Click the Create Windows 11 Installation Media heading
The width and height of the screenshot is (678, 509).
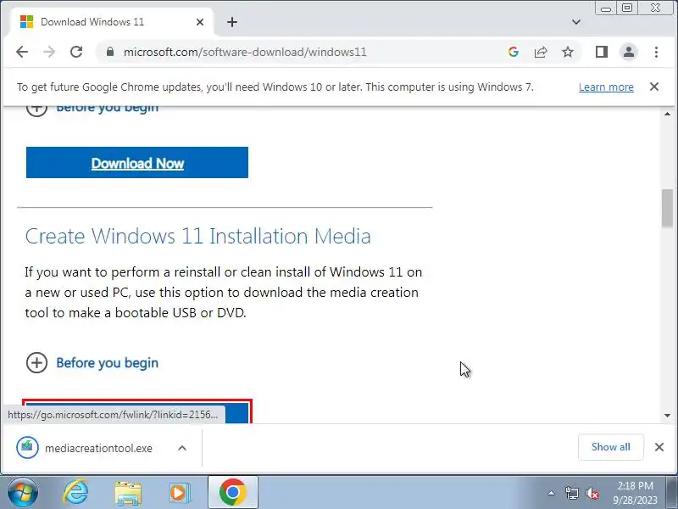tap(198, 237)
